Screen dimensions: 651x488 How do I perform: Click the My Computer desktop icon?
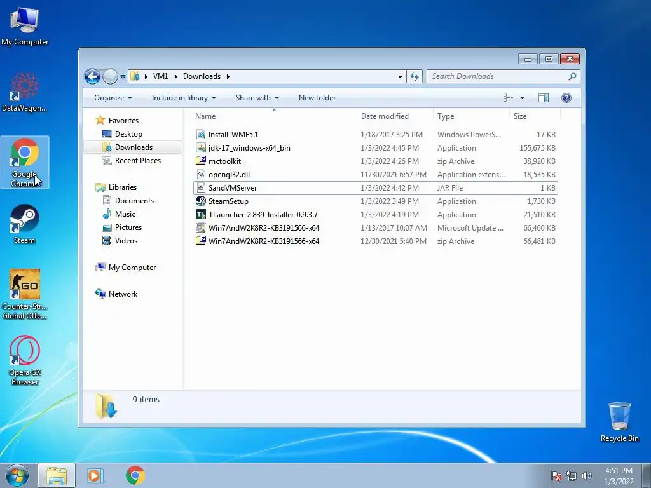pyautogui.click(x=25, y=27)
